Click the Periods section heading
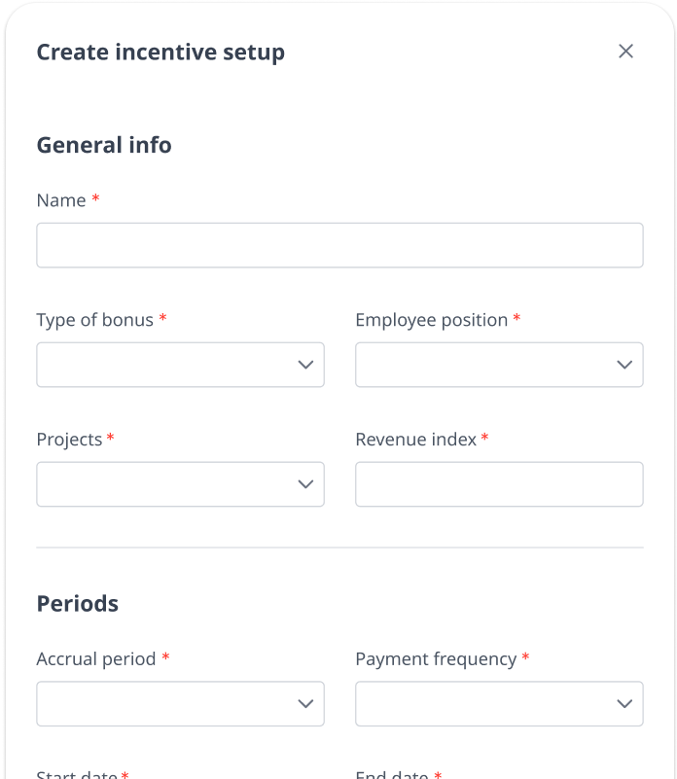This screenshot has width=677, height=779. (x=78, y=603)
